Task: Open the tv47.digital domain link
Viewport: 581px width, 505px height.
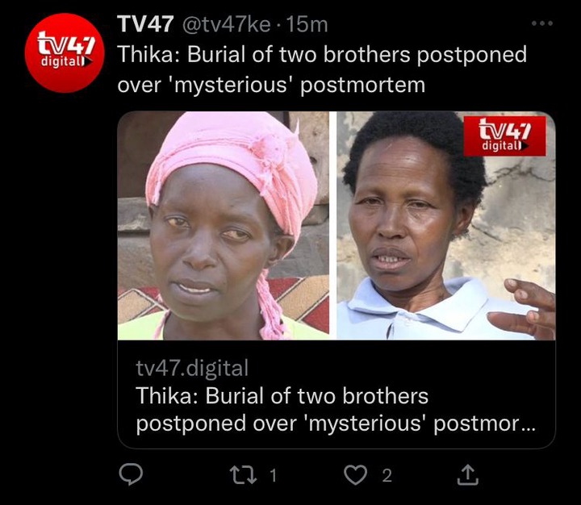Action: pyautogui.click(x=192, y=369)
